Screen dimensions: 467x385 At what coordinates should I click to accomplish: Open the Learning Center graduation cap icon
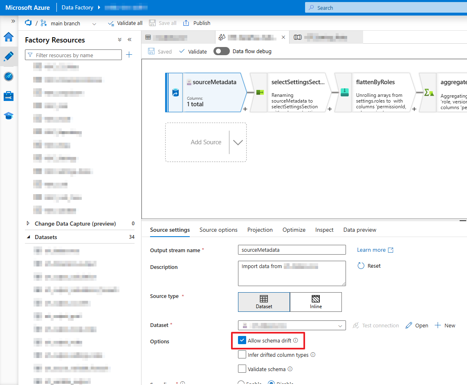9,116
